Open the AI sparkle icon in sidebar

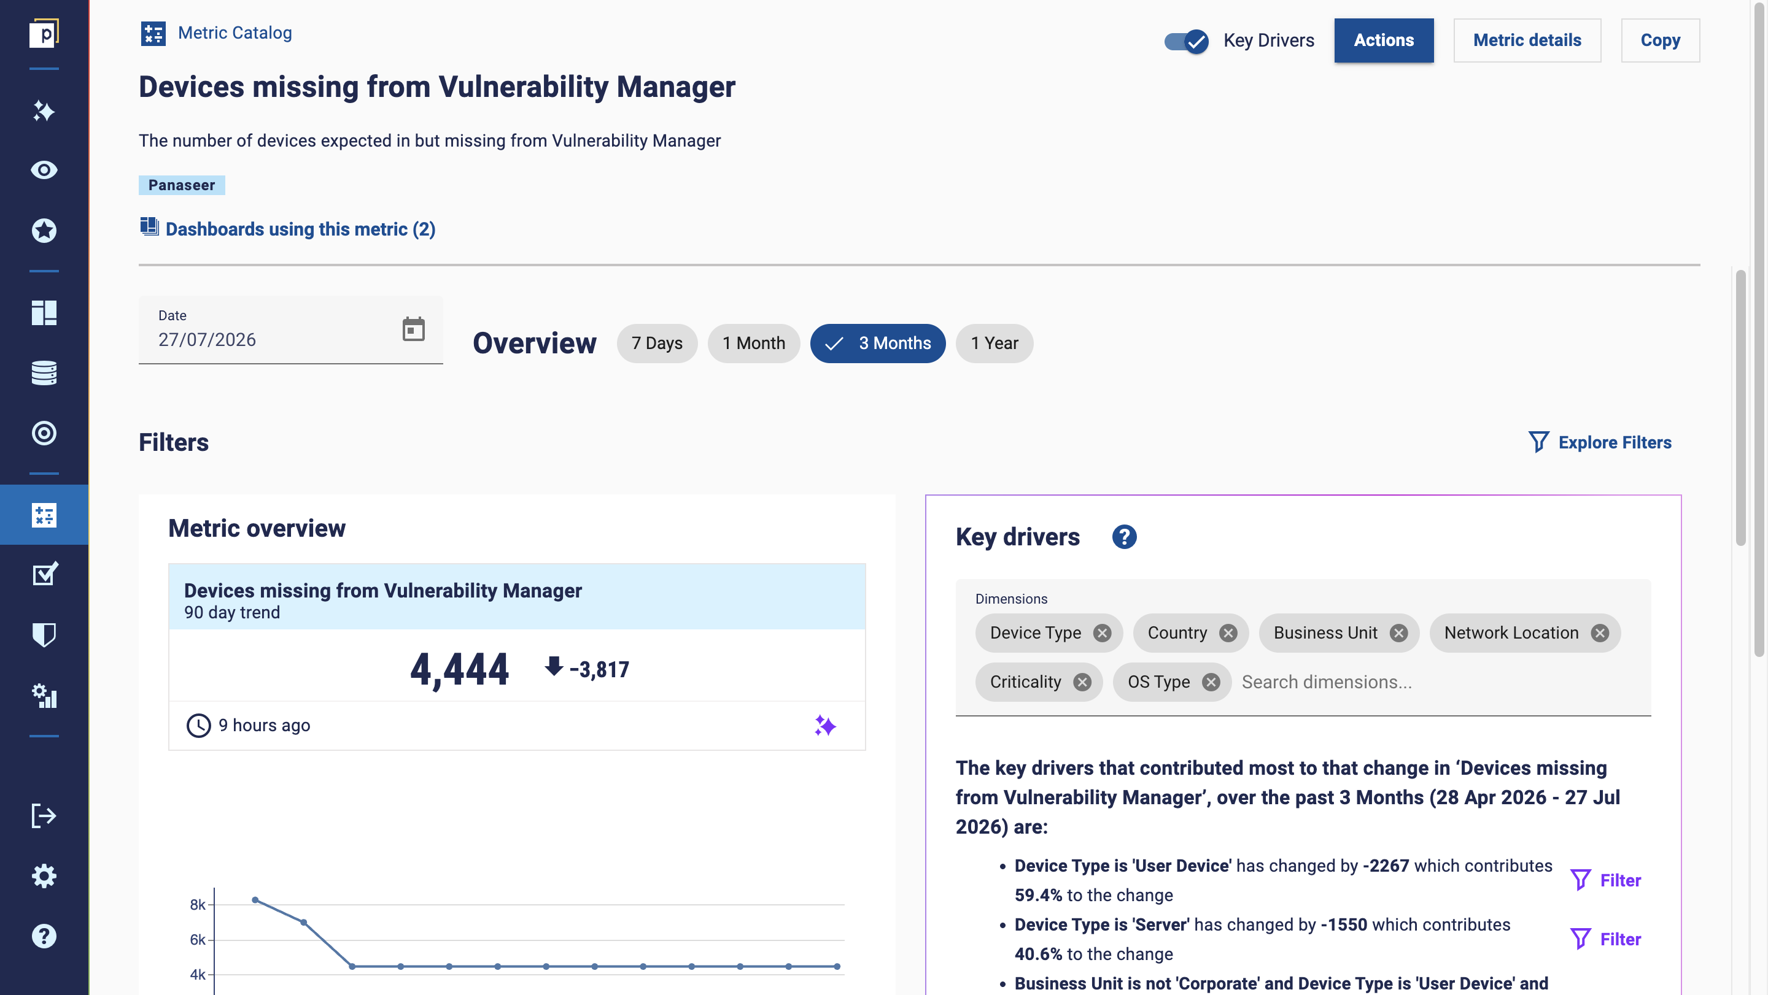[x=44, y=110]
